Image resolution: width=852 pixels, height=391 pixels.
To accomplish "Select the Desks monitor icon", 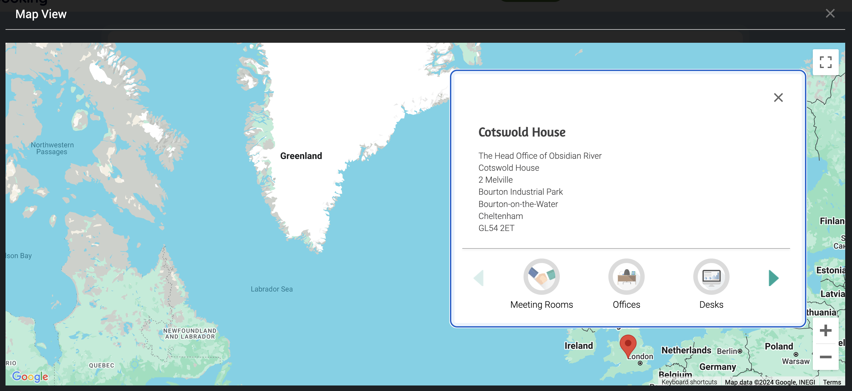I will 711,277.
